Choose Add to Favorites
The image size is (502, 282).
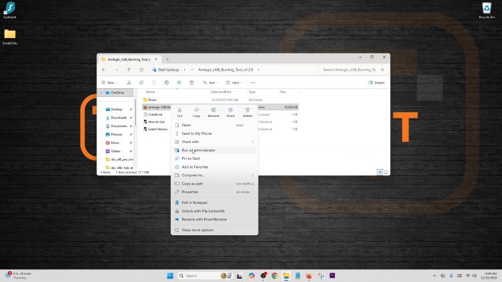[214, 167]
